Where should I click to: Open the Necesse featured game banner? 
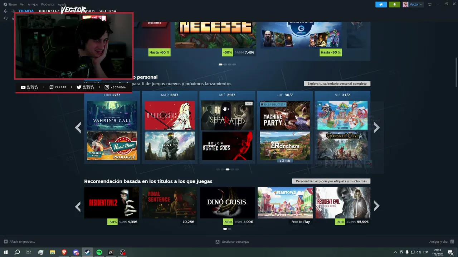(x=215, y=35)
